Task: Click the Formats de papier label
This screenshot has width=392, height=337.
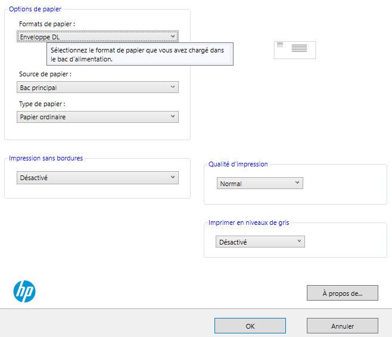Action: point(47,24)
